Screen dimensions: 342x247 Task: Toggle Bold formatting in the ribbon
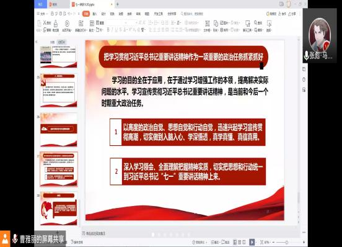pyautogui.click(x=108, y=30)
